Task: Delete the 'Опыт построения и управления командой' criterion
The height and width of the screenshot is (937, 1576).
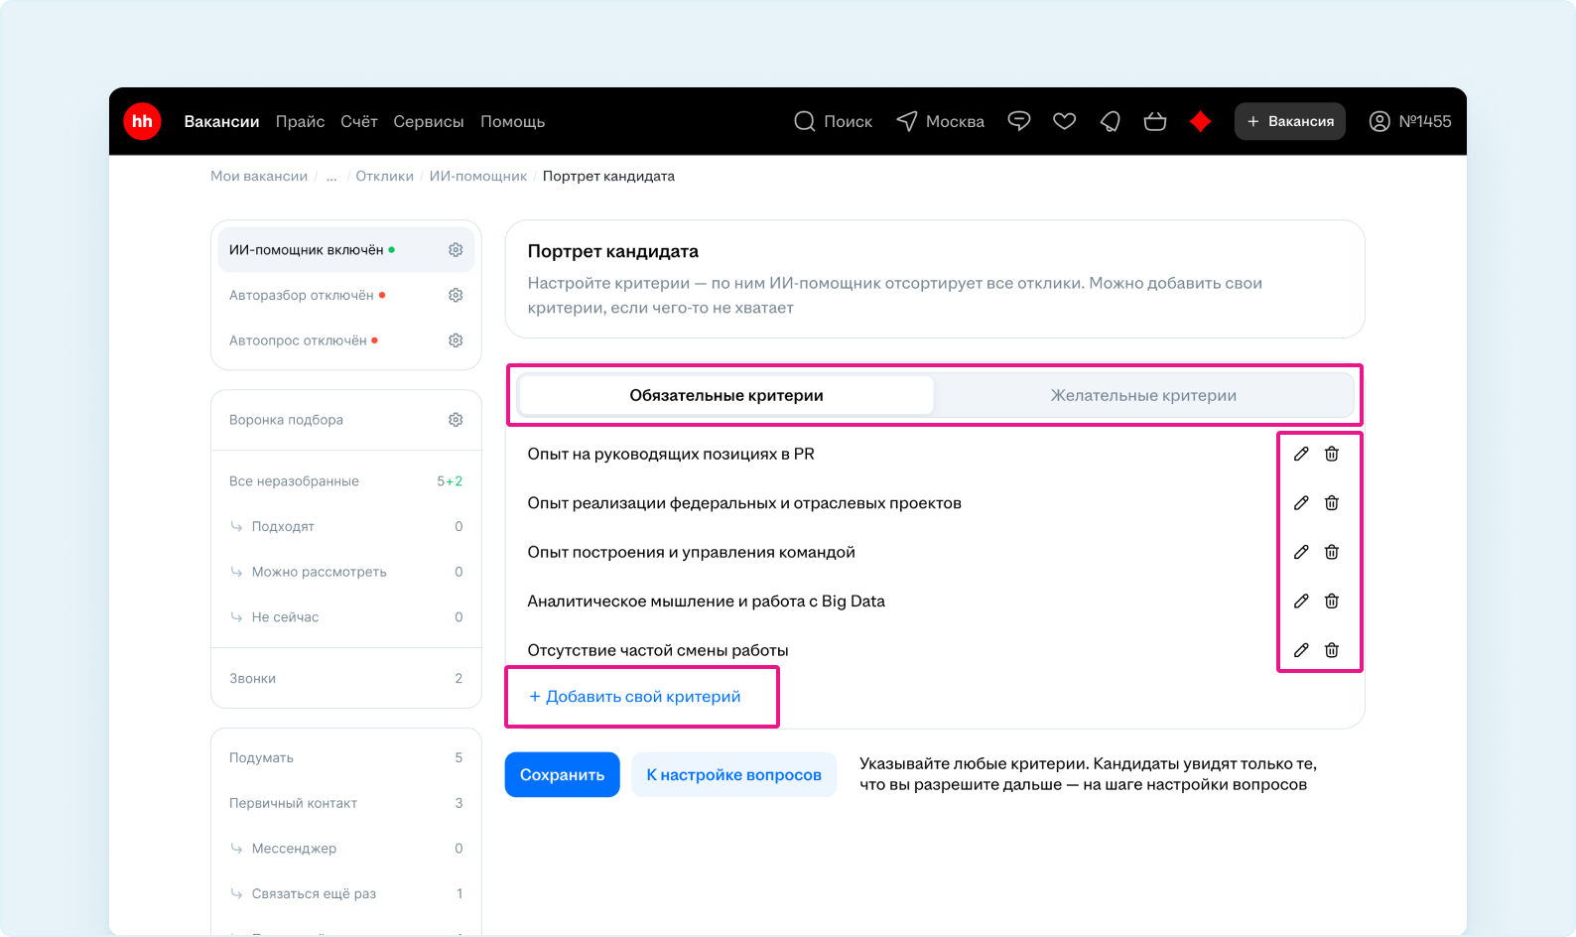Action: tap(1332, 552)
